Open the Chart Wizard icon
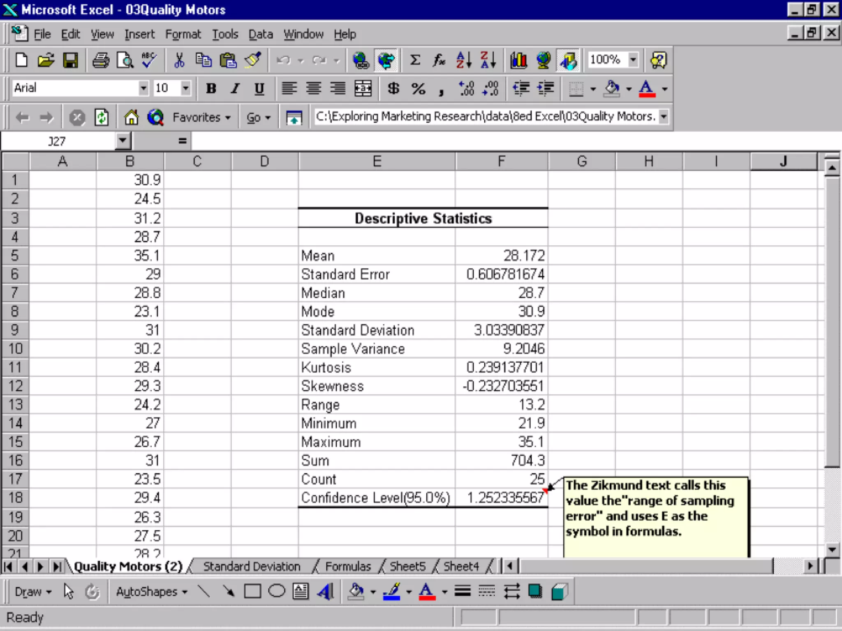The height and width of the screenshot is (631, 842). click(518, 60)
